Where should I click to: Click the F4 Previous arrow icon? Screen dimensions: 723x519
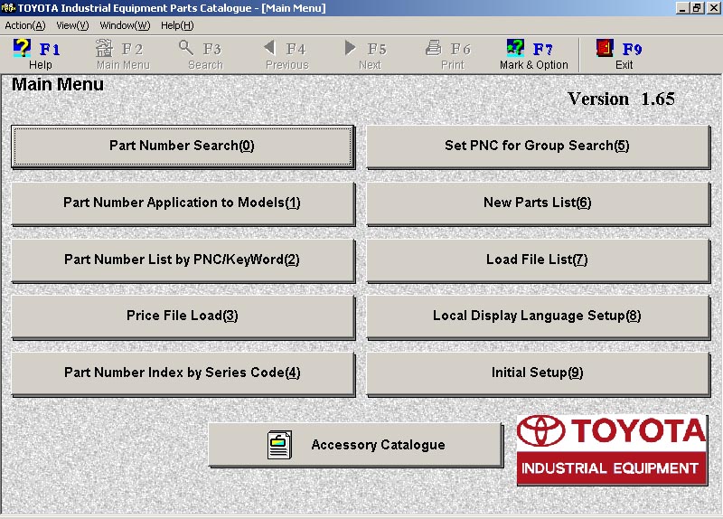tap(269, 48)
